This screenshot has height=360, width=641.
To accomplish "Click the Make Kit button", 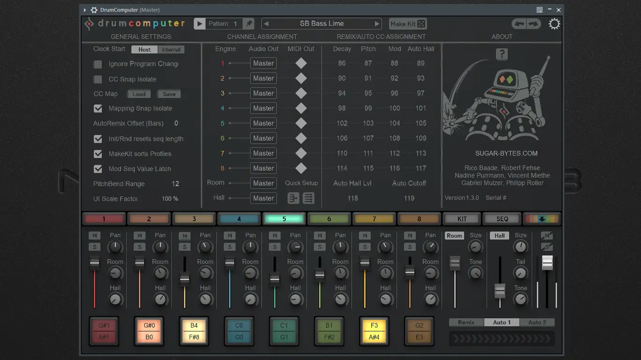I will click(x=408, y=23).
